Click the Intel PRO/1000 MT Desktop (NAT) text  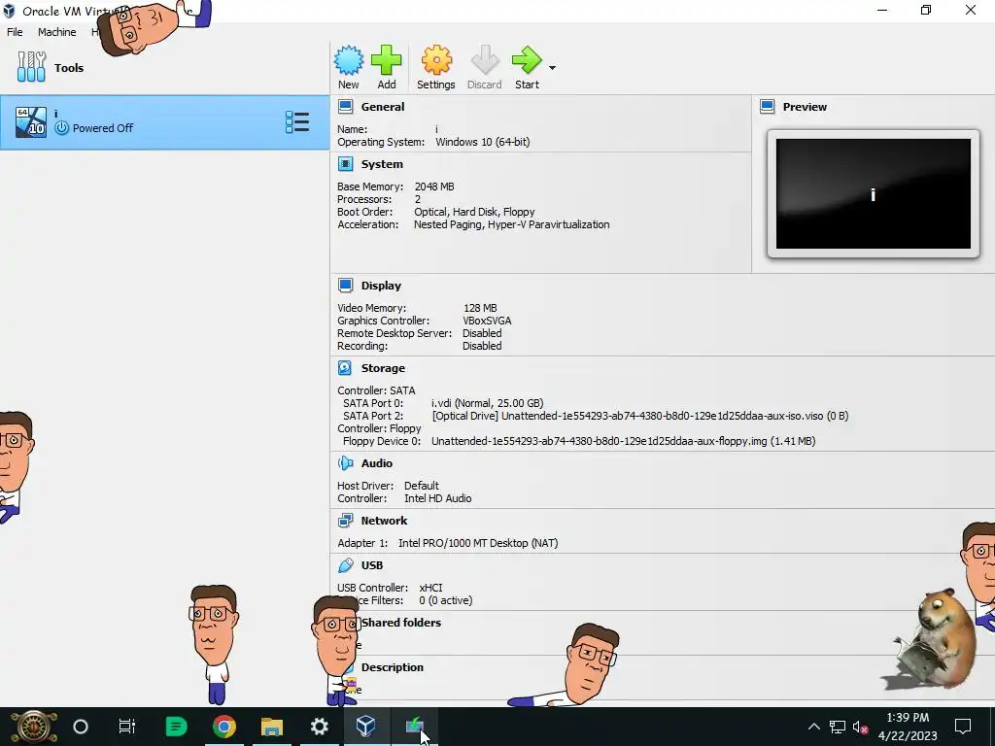tap(478, 543)
